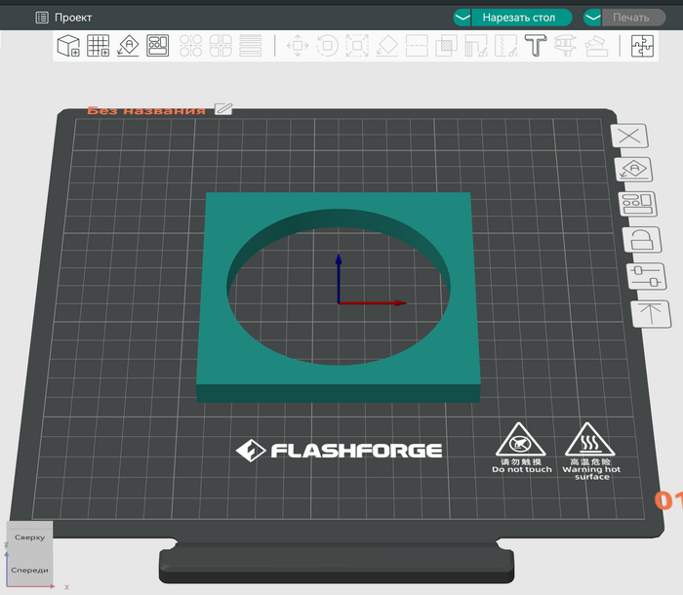The image size is (683, 595).
Task: Auto orient objects on this plate
Action: (634, 170)
